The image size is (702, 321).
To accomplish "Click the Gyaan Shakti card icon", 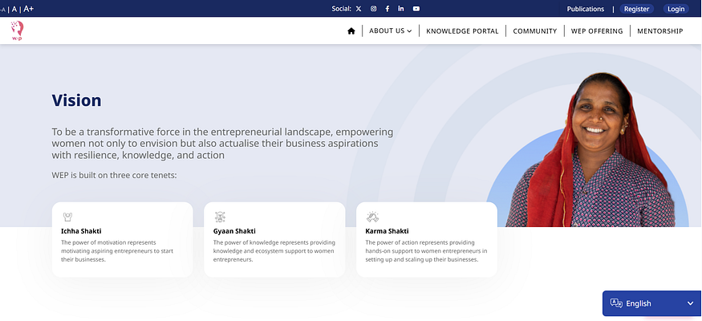I will coord(220,217).
